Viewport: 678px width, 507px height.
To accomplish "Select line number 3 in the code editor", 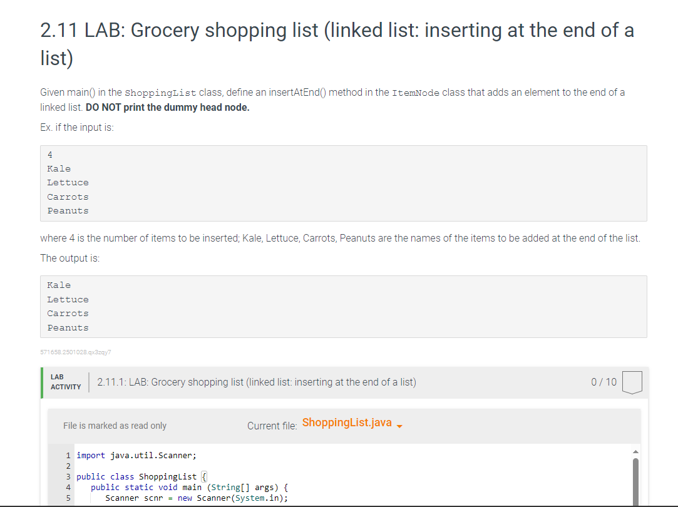I will click(67, 476).
